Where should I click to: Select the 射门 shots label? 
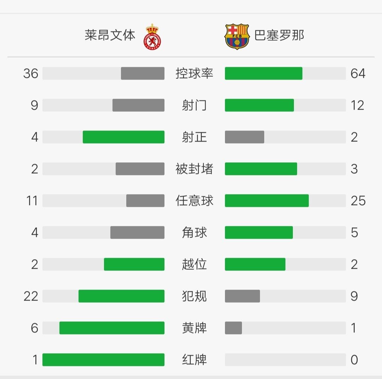(194, 105)
